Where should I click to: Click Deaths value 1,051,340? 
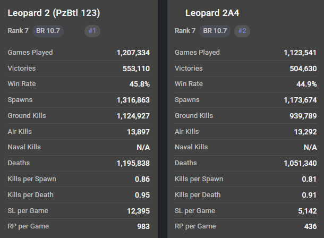[x=300, y=163]
